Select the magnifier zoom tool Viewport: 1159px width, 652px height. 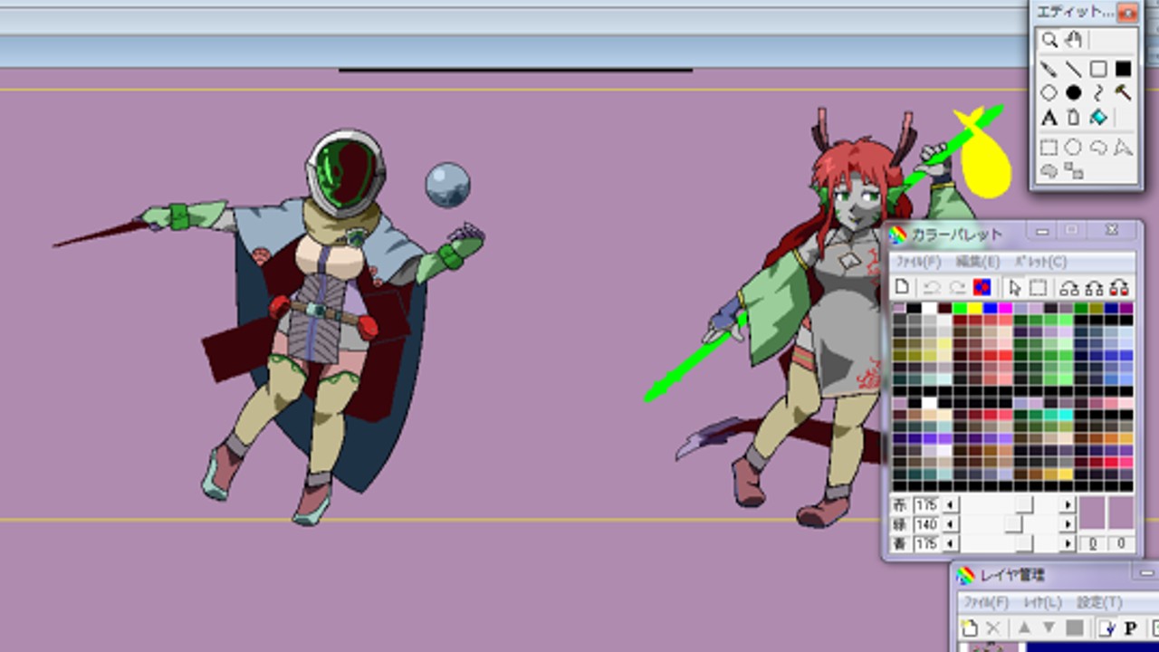pyautogui.click(x=1049, y=40)
